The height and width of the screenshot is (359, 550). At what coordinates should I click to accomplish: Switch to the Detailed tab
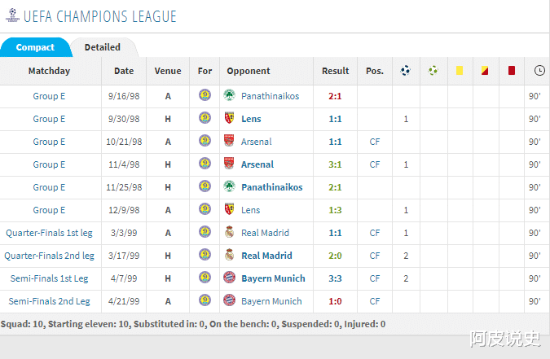[x=103, y=47]
